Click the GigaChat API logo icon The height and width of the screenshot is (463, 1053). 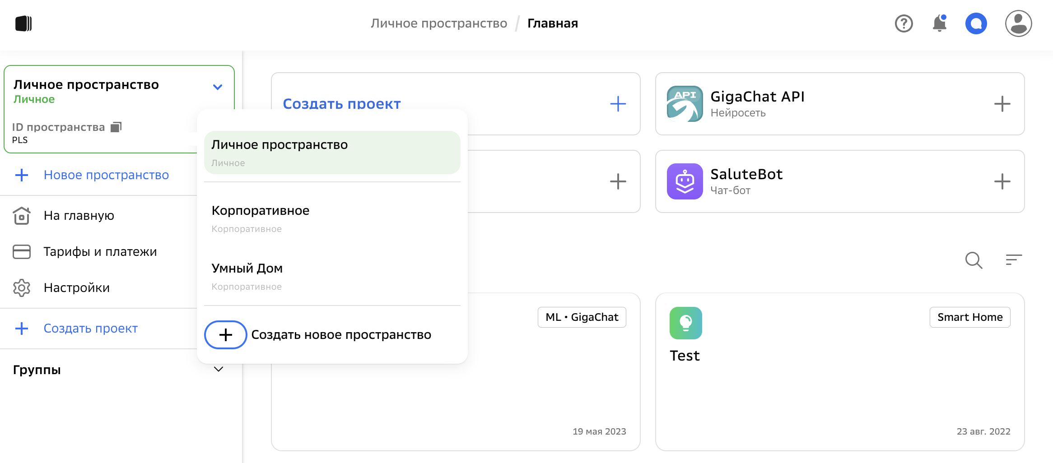pos(685,104)
